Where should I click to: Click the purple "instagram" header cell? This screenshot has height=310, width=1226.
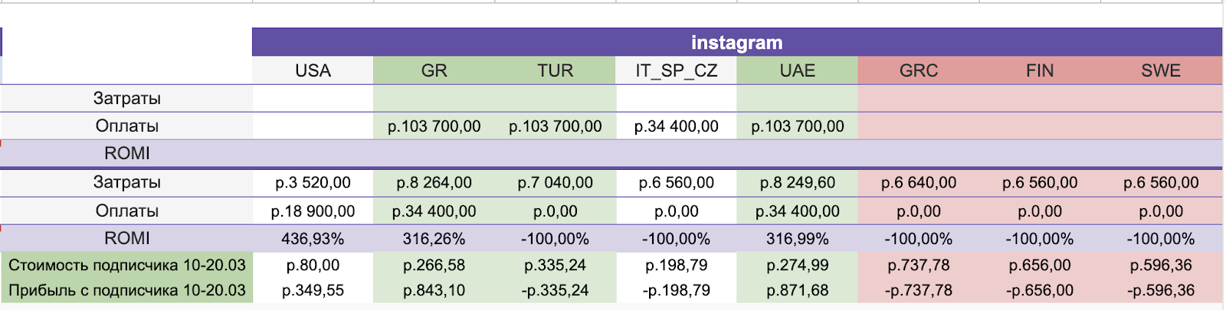coord(736,43)
